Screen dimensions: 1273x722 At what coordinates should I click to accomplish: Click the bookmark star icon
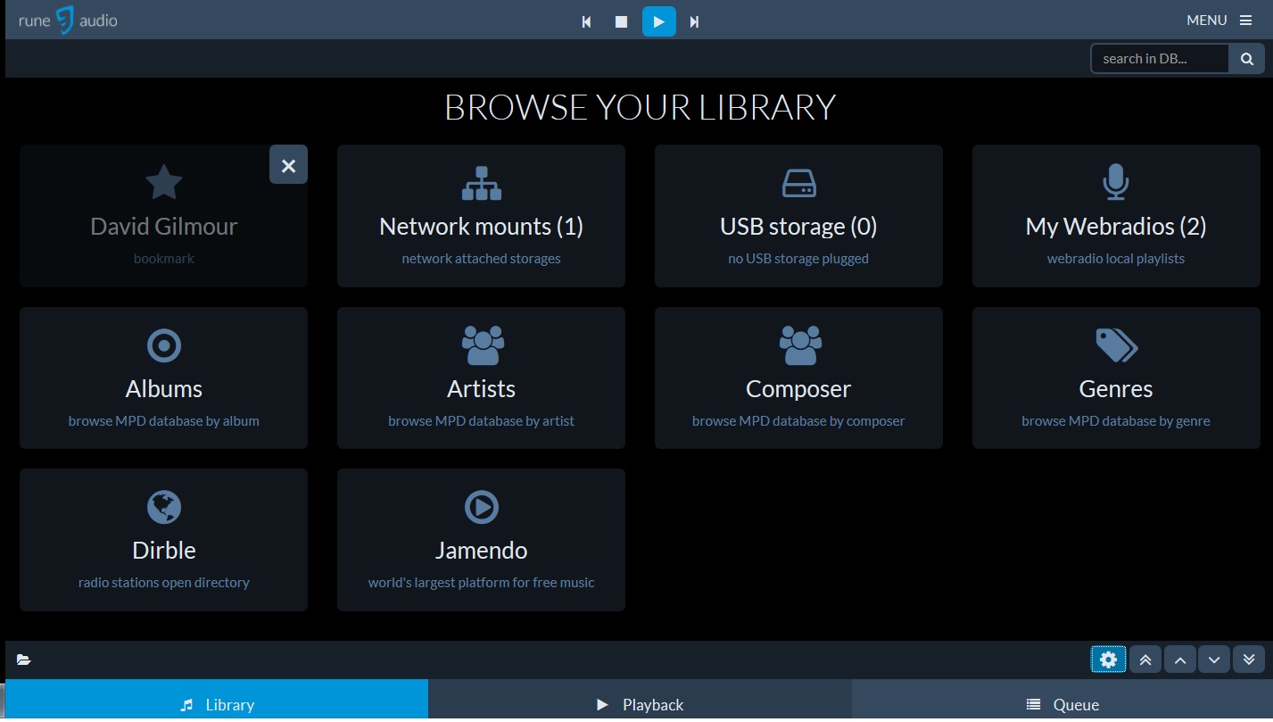pos(164,183)
